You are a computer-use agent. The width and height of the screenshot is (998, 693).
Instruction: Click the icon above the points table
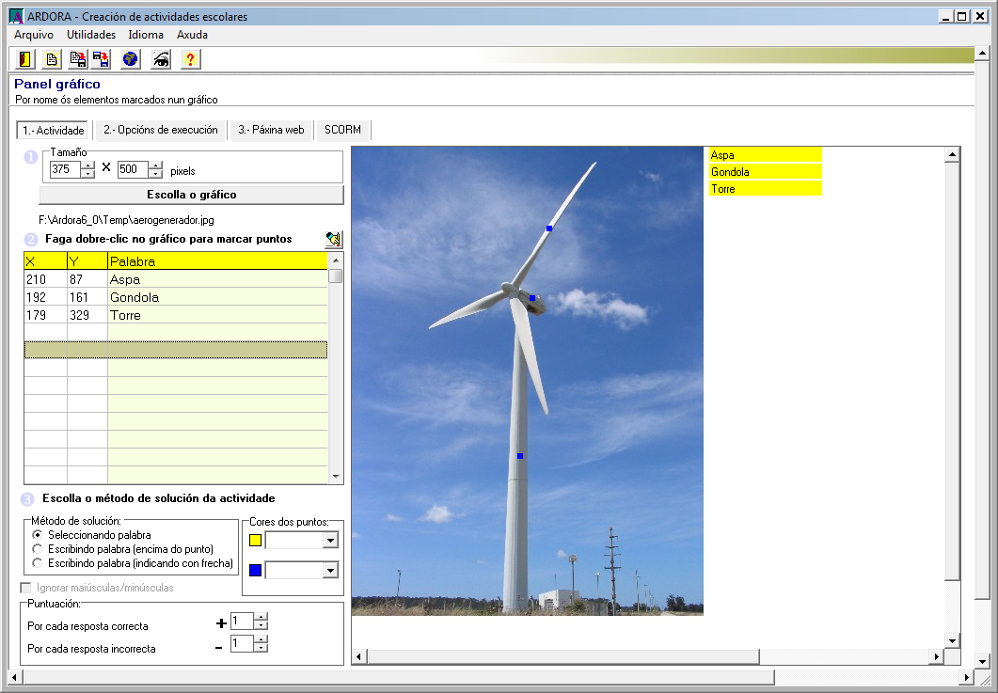point(334,239)
